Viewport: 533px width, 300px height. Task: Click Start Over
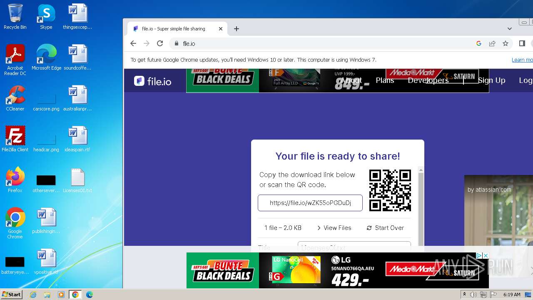[385, 228]
